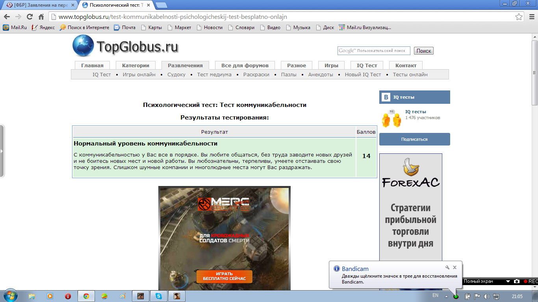Viewport: 538px width, 302px height.
Task: Open the Развлечения menu tab
Action: pos(185,65)
